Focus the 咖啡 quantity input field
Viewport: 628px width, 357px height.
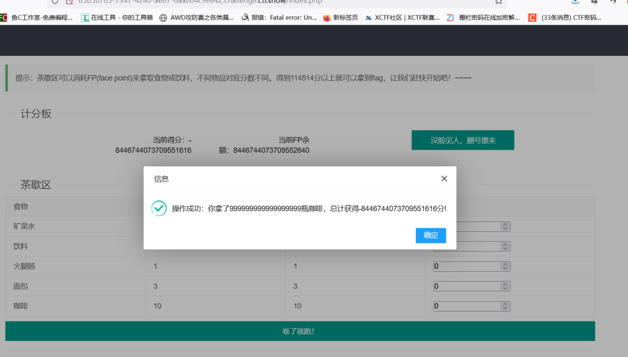pos(467,305)
